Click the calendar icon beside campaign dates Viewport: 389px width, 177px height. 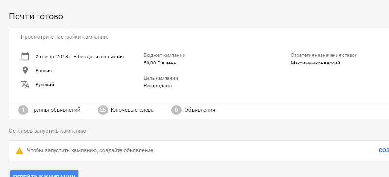(x=25, y=56)
